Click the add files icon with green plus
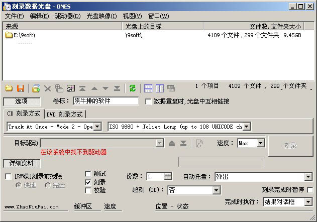The height and width of the screenshot is (222, 317). click(36, 88)
